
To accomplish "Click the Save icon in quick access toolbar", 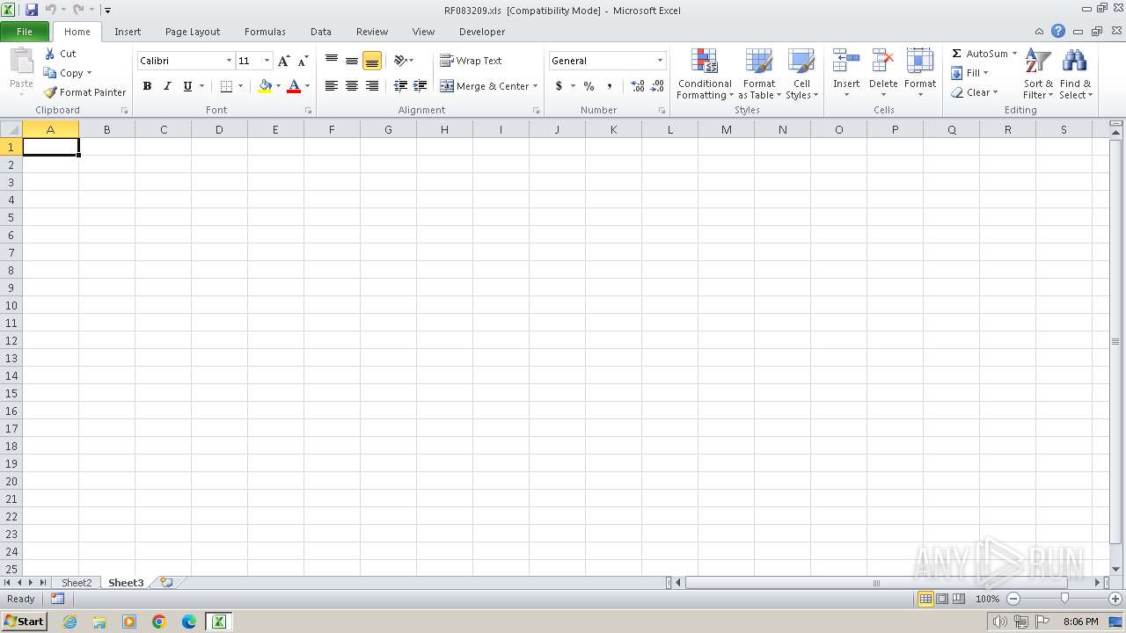I will tap(32, 10).
